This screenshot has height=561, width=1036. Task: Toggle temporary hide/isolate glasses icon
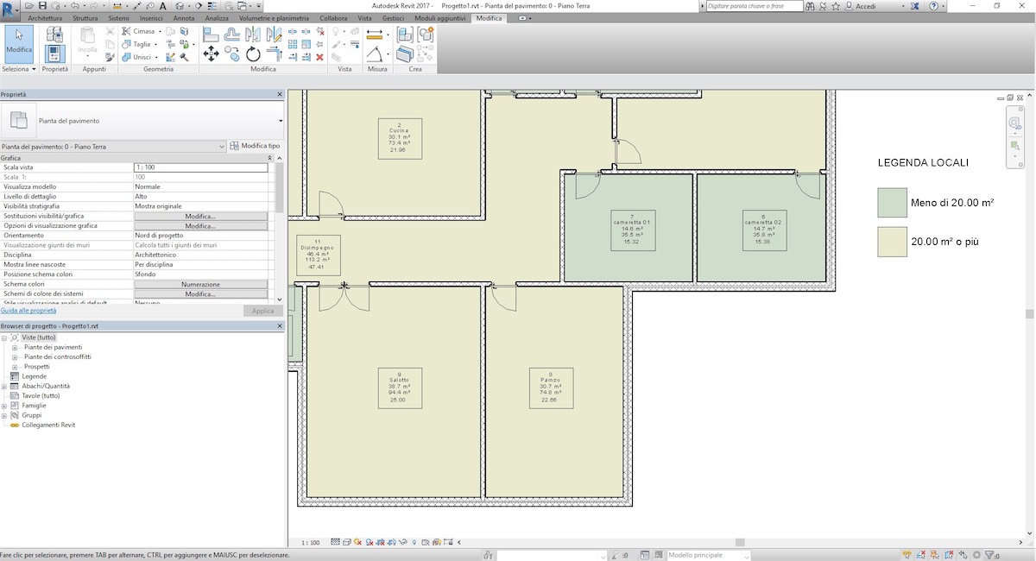[x=402, y=542]
